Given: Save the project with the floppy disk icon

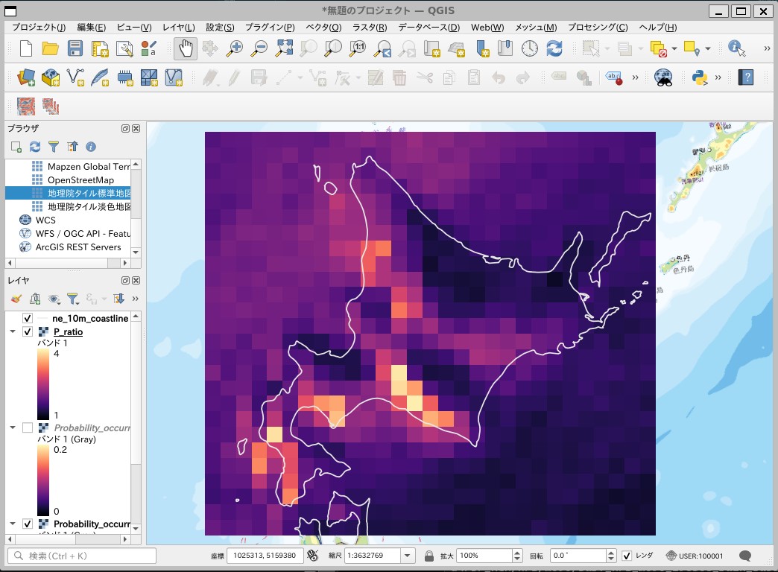Looking at the screenshot, I should tap(75, 48).
